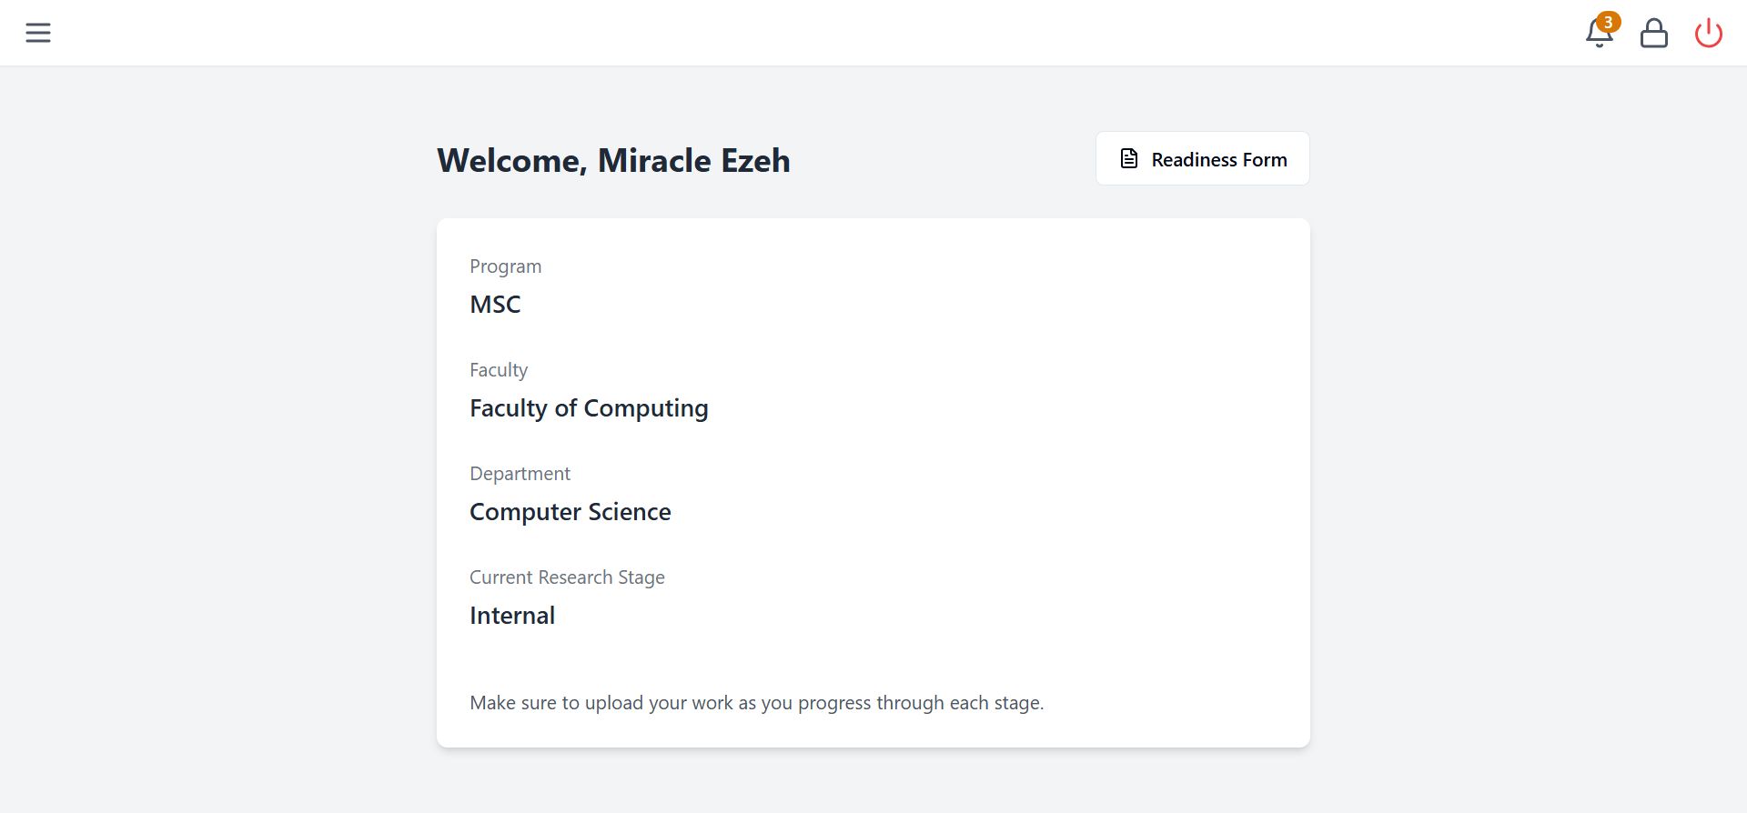Open the hamburger sidebar menu
Viewport: 1747px width, 813px height.
38,33
